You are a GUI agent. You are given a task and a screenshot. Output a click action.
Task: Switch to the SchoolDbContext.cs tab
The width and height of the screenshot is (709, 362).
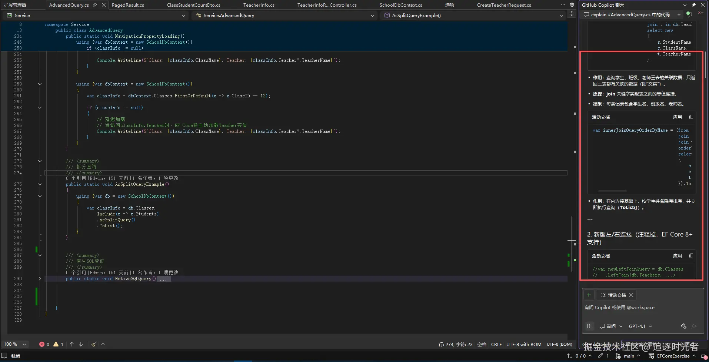pos(400,5)
